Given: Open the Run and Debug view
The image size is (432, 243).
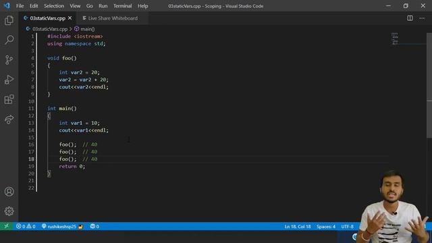Looking at the screenshot, I should [x=9, y=80].
